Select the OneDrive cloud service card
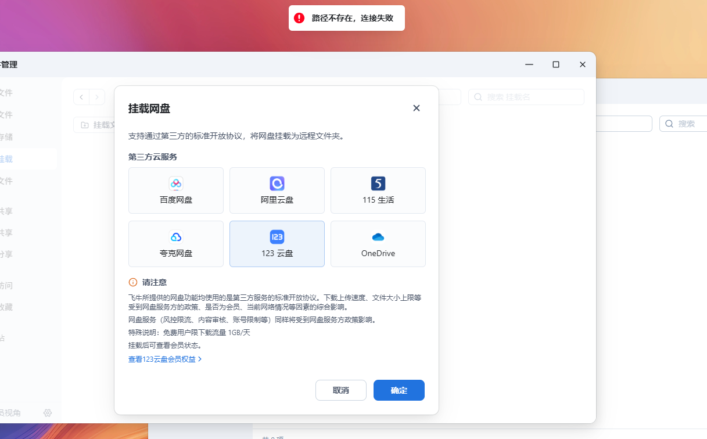This screenshot has width=707, height=439. [378, 244]
